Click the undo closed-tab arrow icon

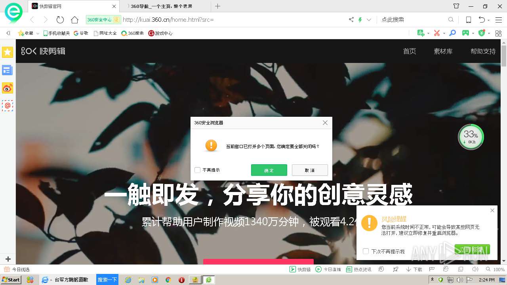[x=482, y=19]
